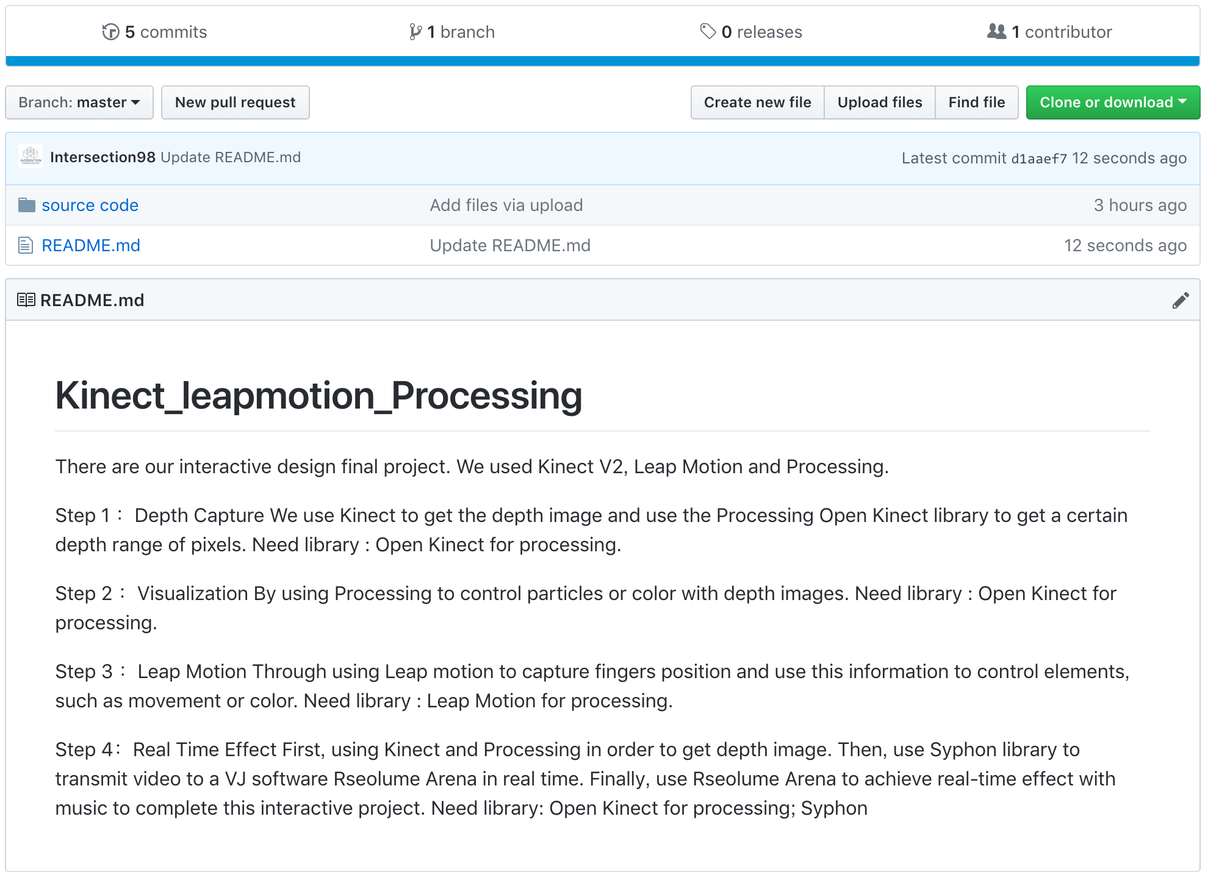Click the README.md panel grid icon
Viewport: 1208px width, 883px height.
(x=26, y=300)
